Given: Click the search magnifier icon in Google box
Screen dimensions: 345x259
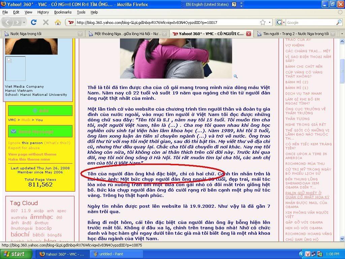Looking at the screenshot, I should point(339,23).
